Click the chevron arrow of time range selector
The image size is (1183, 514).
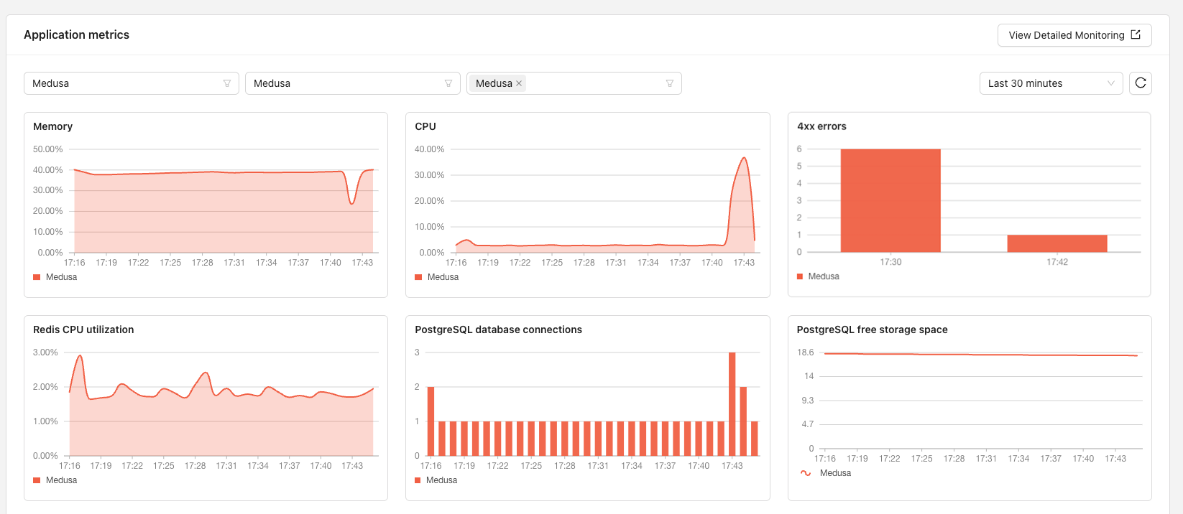(x=1111, y=83)
